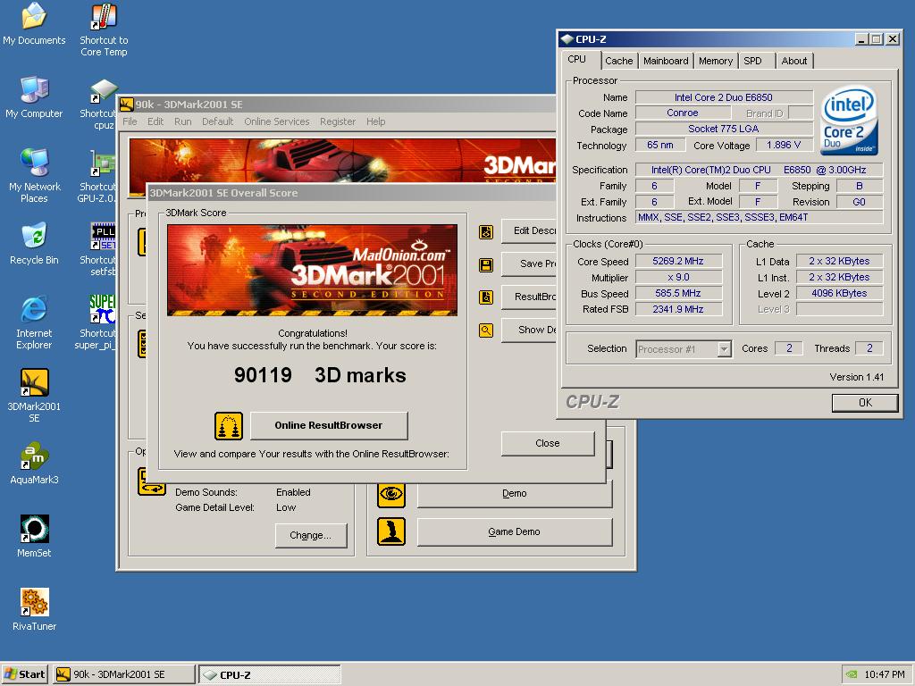915x686 pixels.
Task: Click the Show Details button
Action: tap(529, 330)
